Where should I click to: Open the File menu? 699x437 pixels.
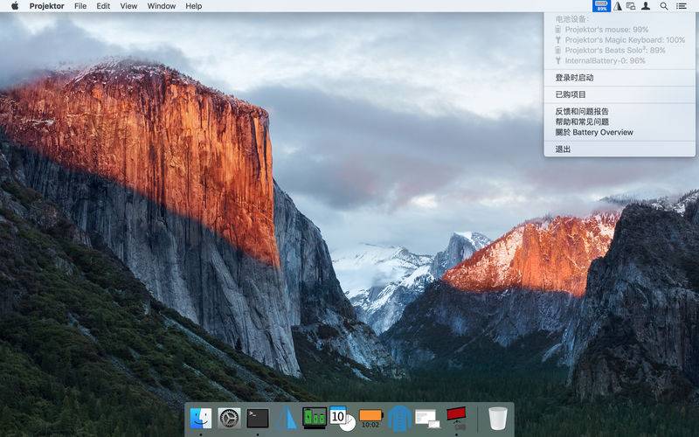[x=80, y=6]
